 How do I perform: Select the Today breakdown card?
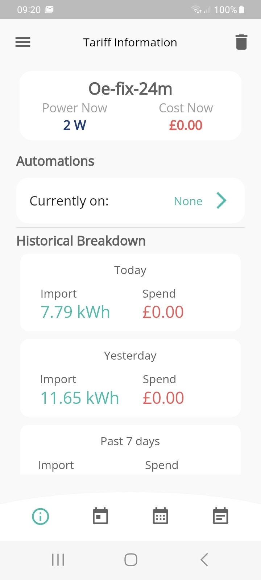(130, 292)
